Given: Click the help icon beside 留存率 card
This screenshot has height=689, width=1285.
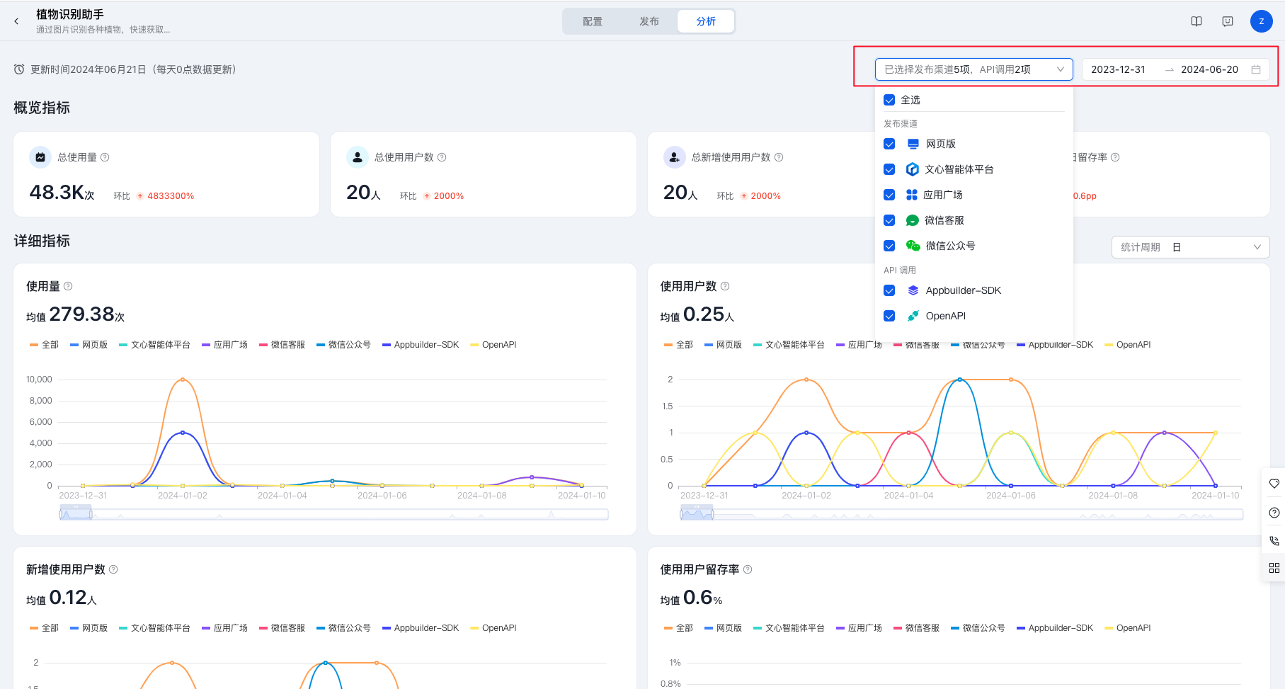Looking at the screenshot, I should click(1115, 157).
